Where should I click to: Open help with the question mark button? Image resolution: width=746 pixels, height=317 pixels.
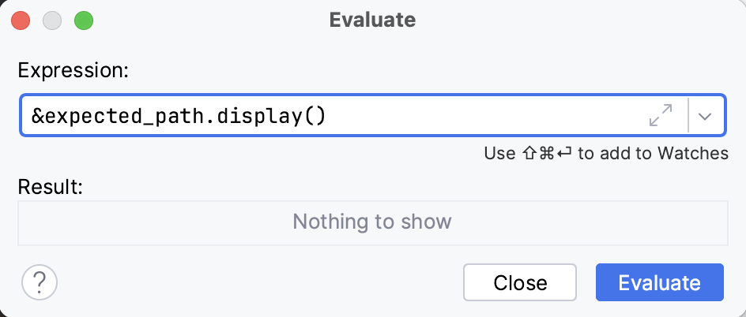click(40, 282)
